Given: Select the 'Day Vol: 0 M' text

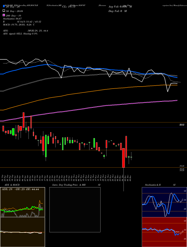Looking at the screenshot, I should pyautogui.click(x=117, y=11).
